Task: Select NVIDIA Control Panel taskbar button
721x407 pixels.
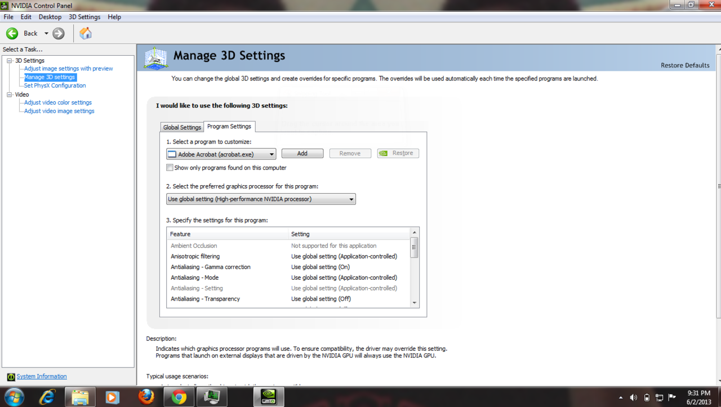Action: coord(269,397)
